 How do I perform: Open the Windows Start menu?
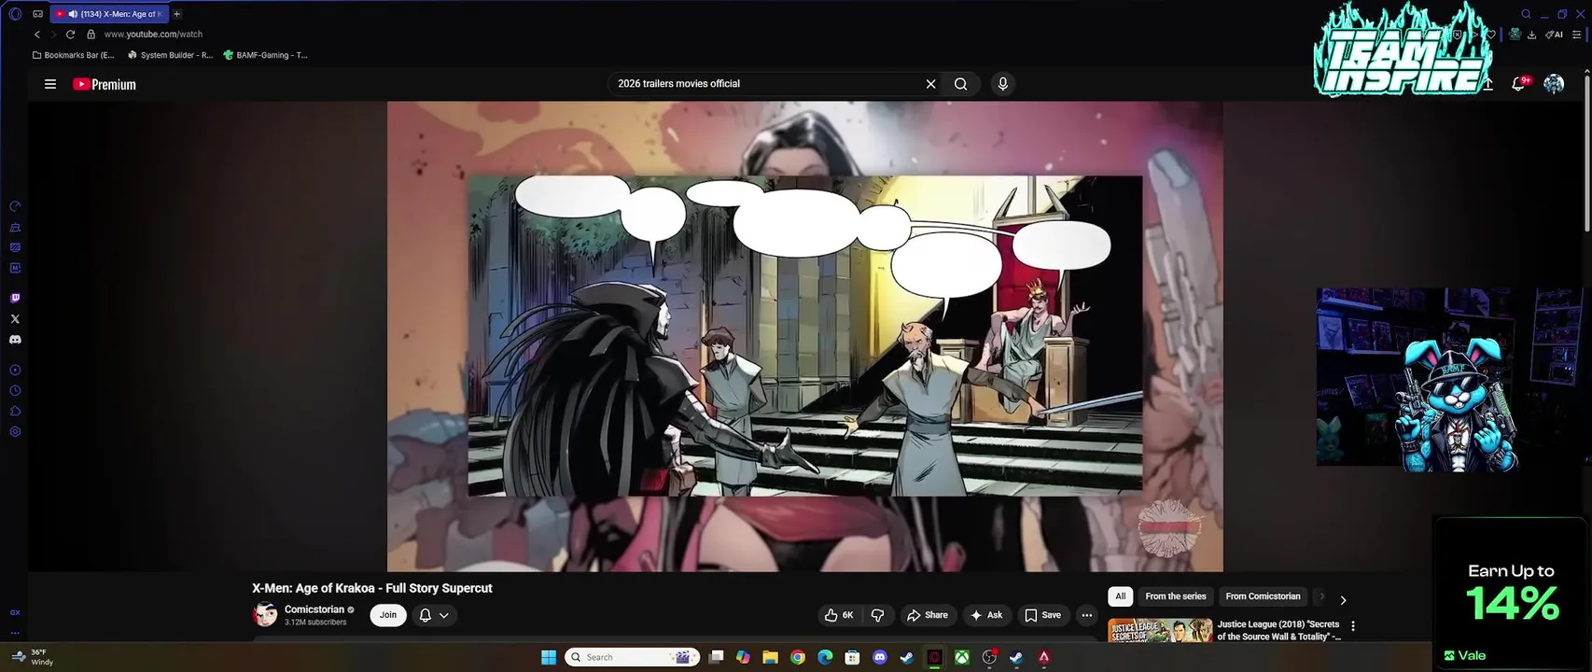[549, 657]
